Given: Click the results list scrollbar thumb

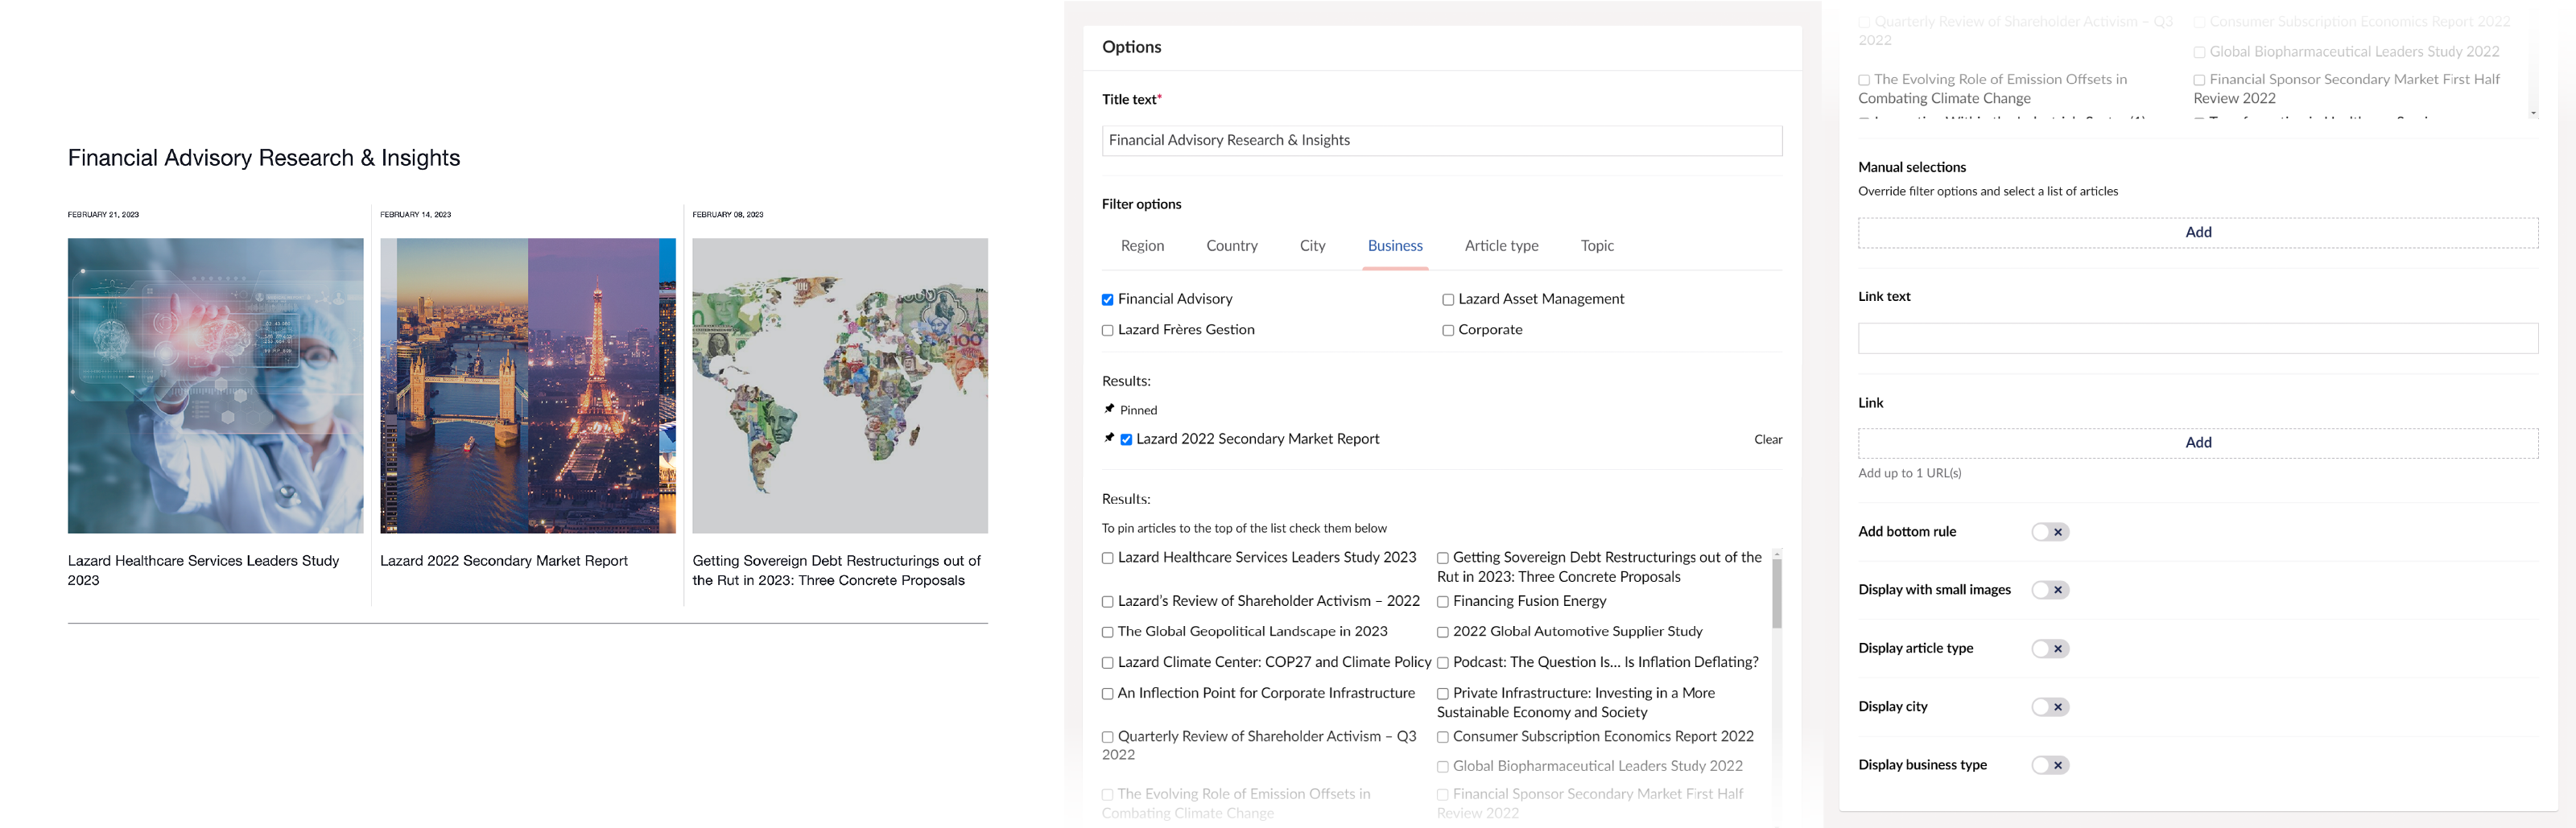Looking at the screenshot, I should [1776, 593].
